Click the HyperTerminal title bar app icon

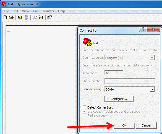point(4,4)
